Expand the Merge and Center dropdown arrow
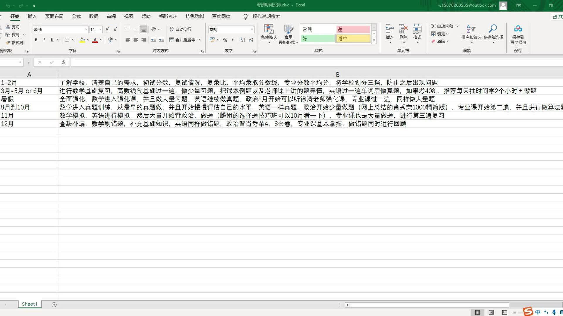The height and width of the screenshot is (316, 563). (x=200, y=40)
